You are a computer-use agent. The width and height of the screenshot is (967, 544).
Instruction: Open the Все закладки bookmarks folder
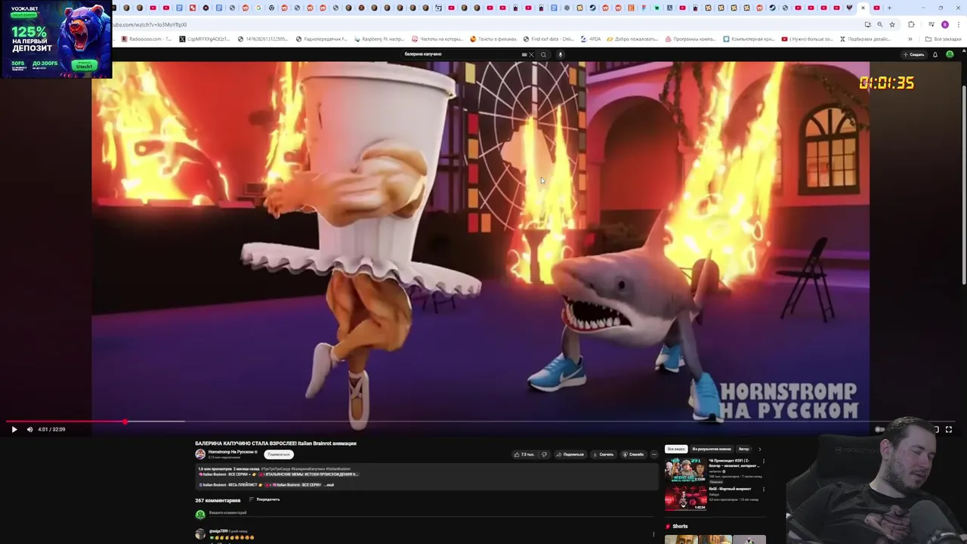click(x=944, y=39)
